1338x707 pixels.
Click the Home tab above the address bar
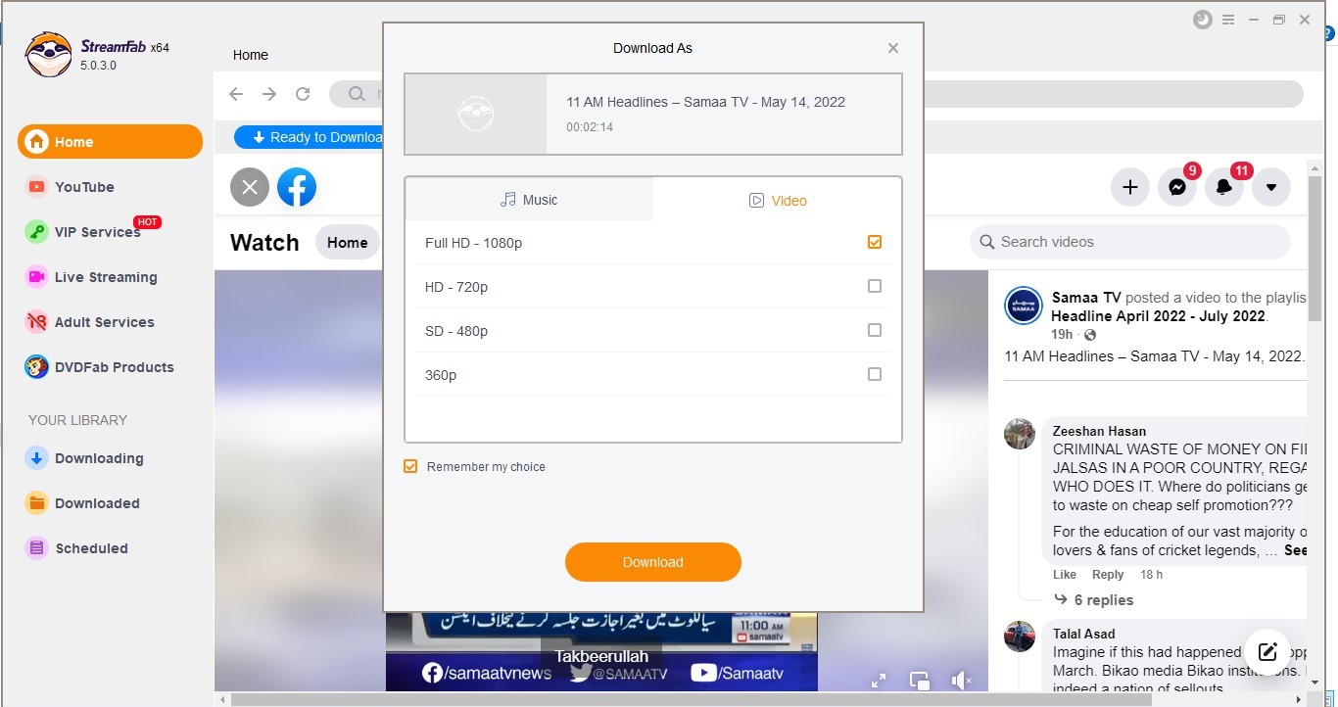(x=251, y=55)
